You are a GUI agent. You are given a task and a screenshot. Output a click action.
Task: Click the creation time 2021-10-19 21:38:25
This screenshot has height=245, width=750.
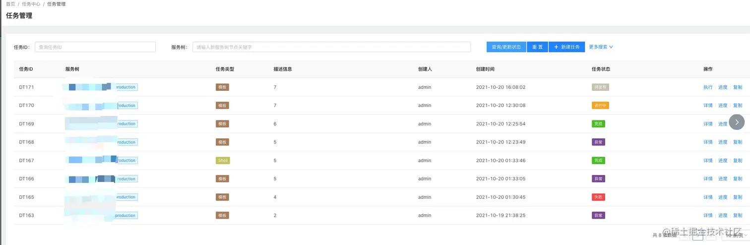tap(500, 216)
